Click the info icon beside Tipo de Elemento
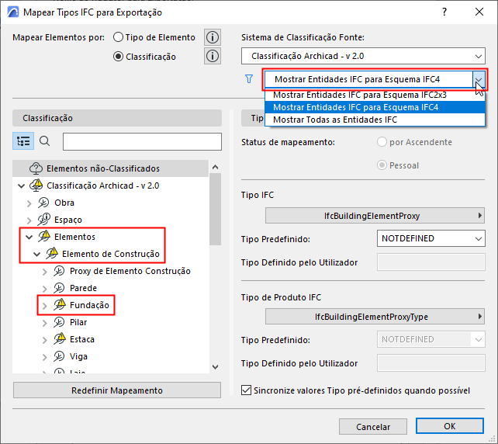Viewport: 498px width, 444px height. point(213,37)
